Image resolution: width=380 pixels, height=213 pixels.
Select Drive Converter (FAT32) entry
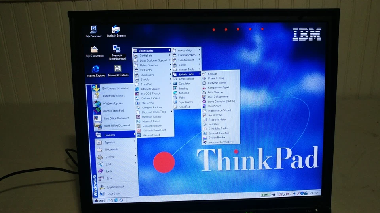pos(221,101)
